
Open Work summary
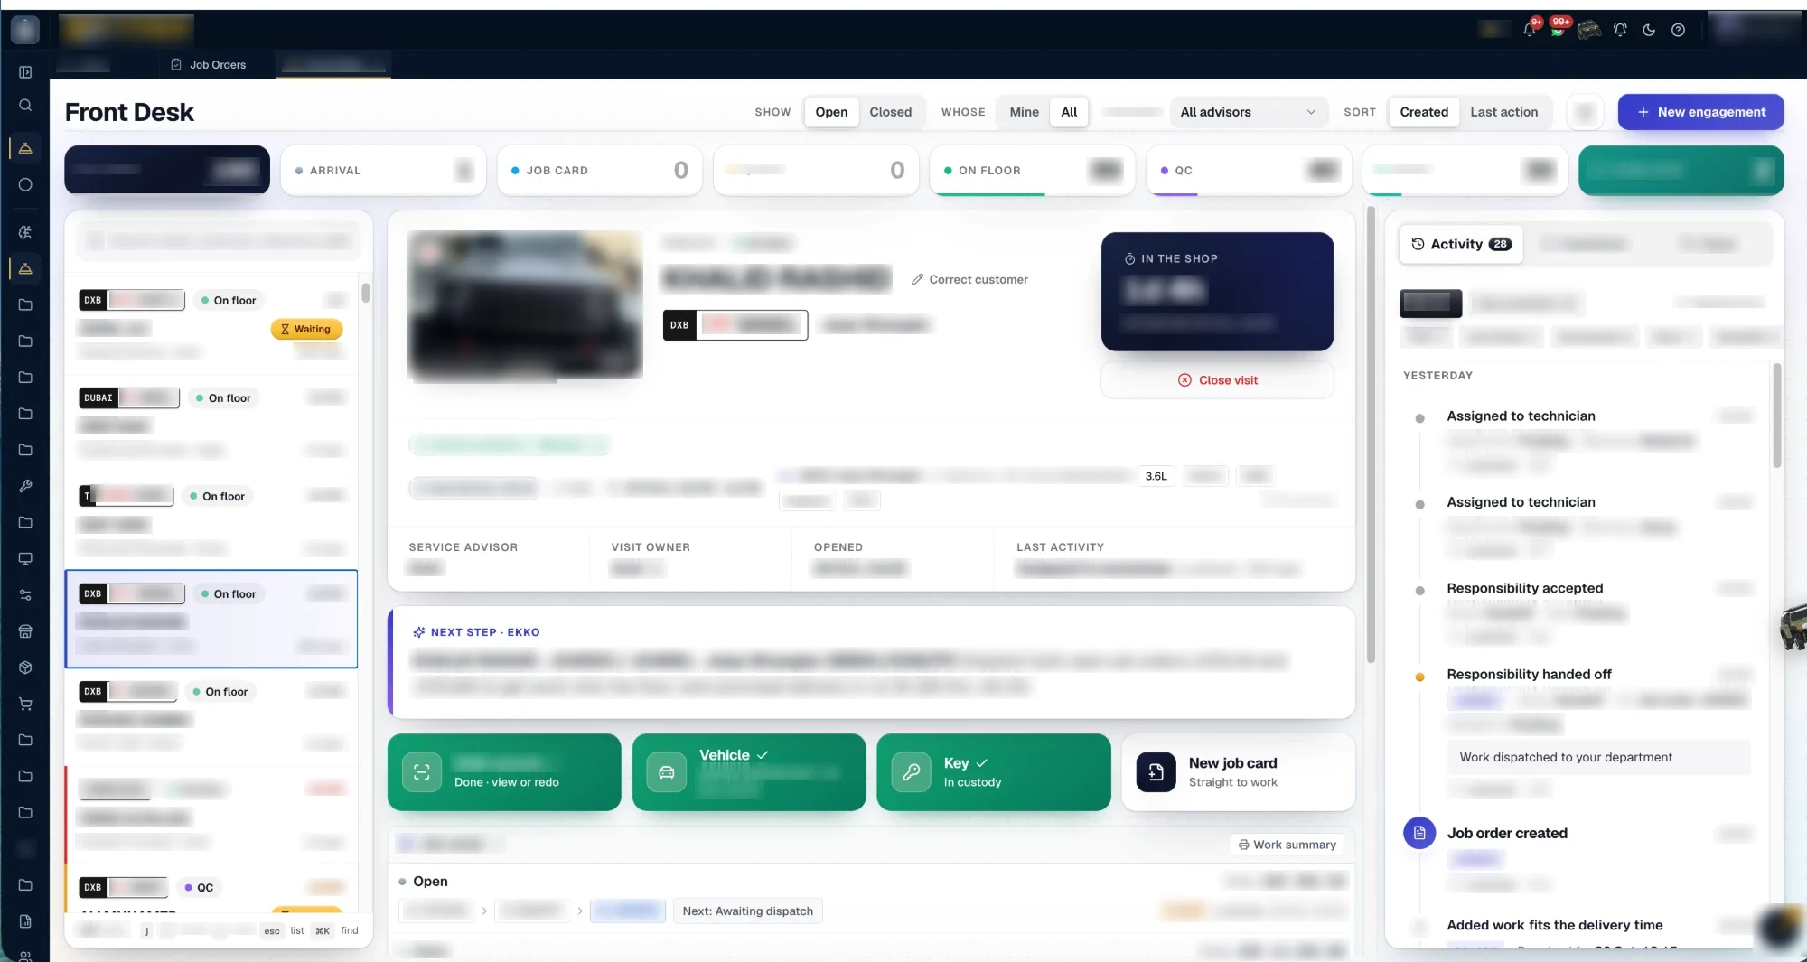click(1287, 845)
